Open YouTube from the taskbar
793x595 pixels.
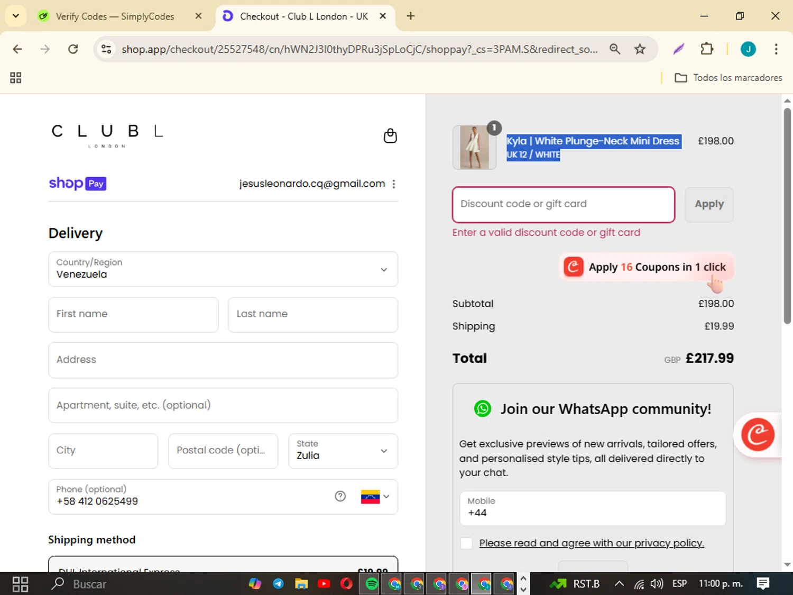[x=324, y=584]
